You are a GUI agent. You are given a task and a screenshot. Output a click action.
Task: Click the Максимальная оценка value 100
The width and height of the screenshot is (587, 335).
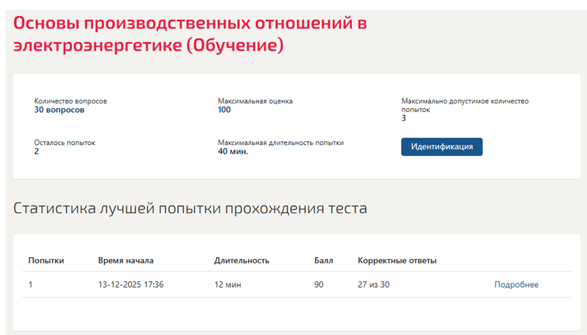coord(224,110)
